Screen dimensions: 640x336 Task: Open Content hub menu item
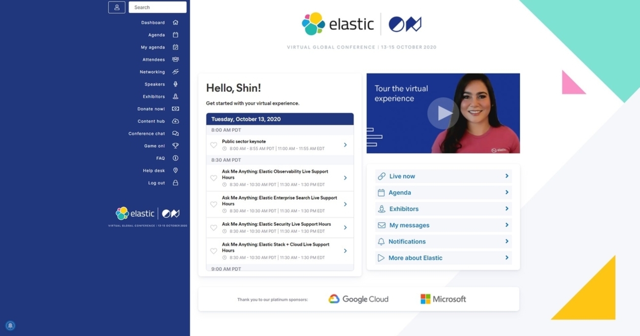[151, 121]
